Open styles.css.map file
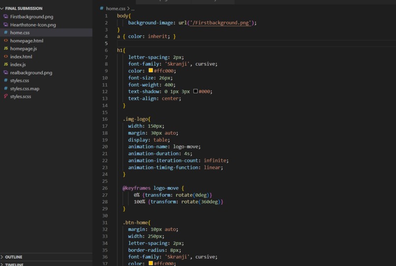The width and height of the screenshot is (396, 266). 25,88
